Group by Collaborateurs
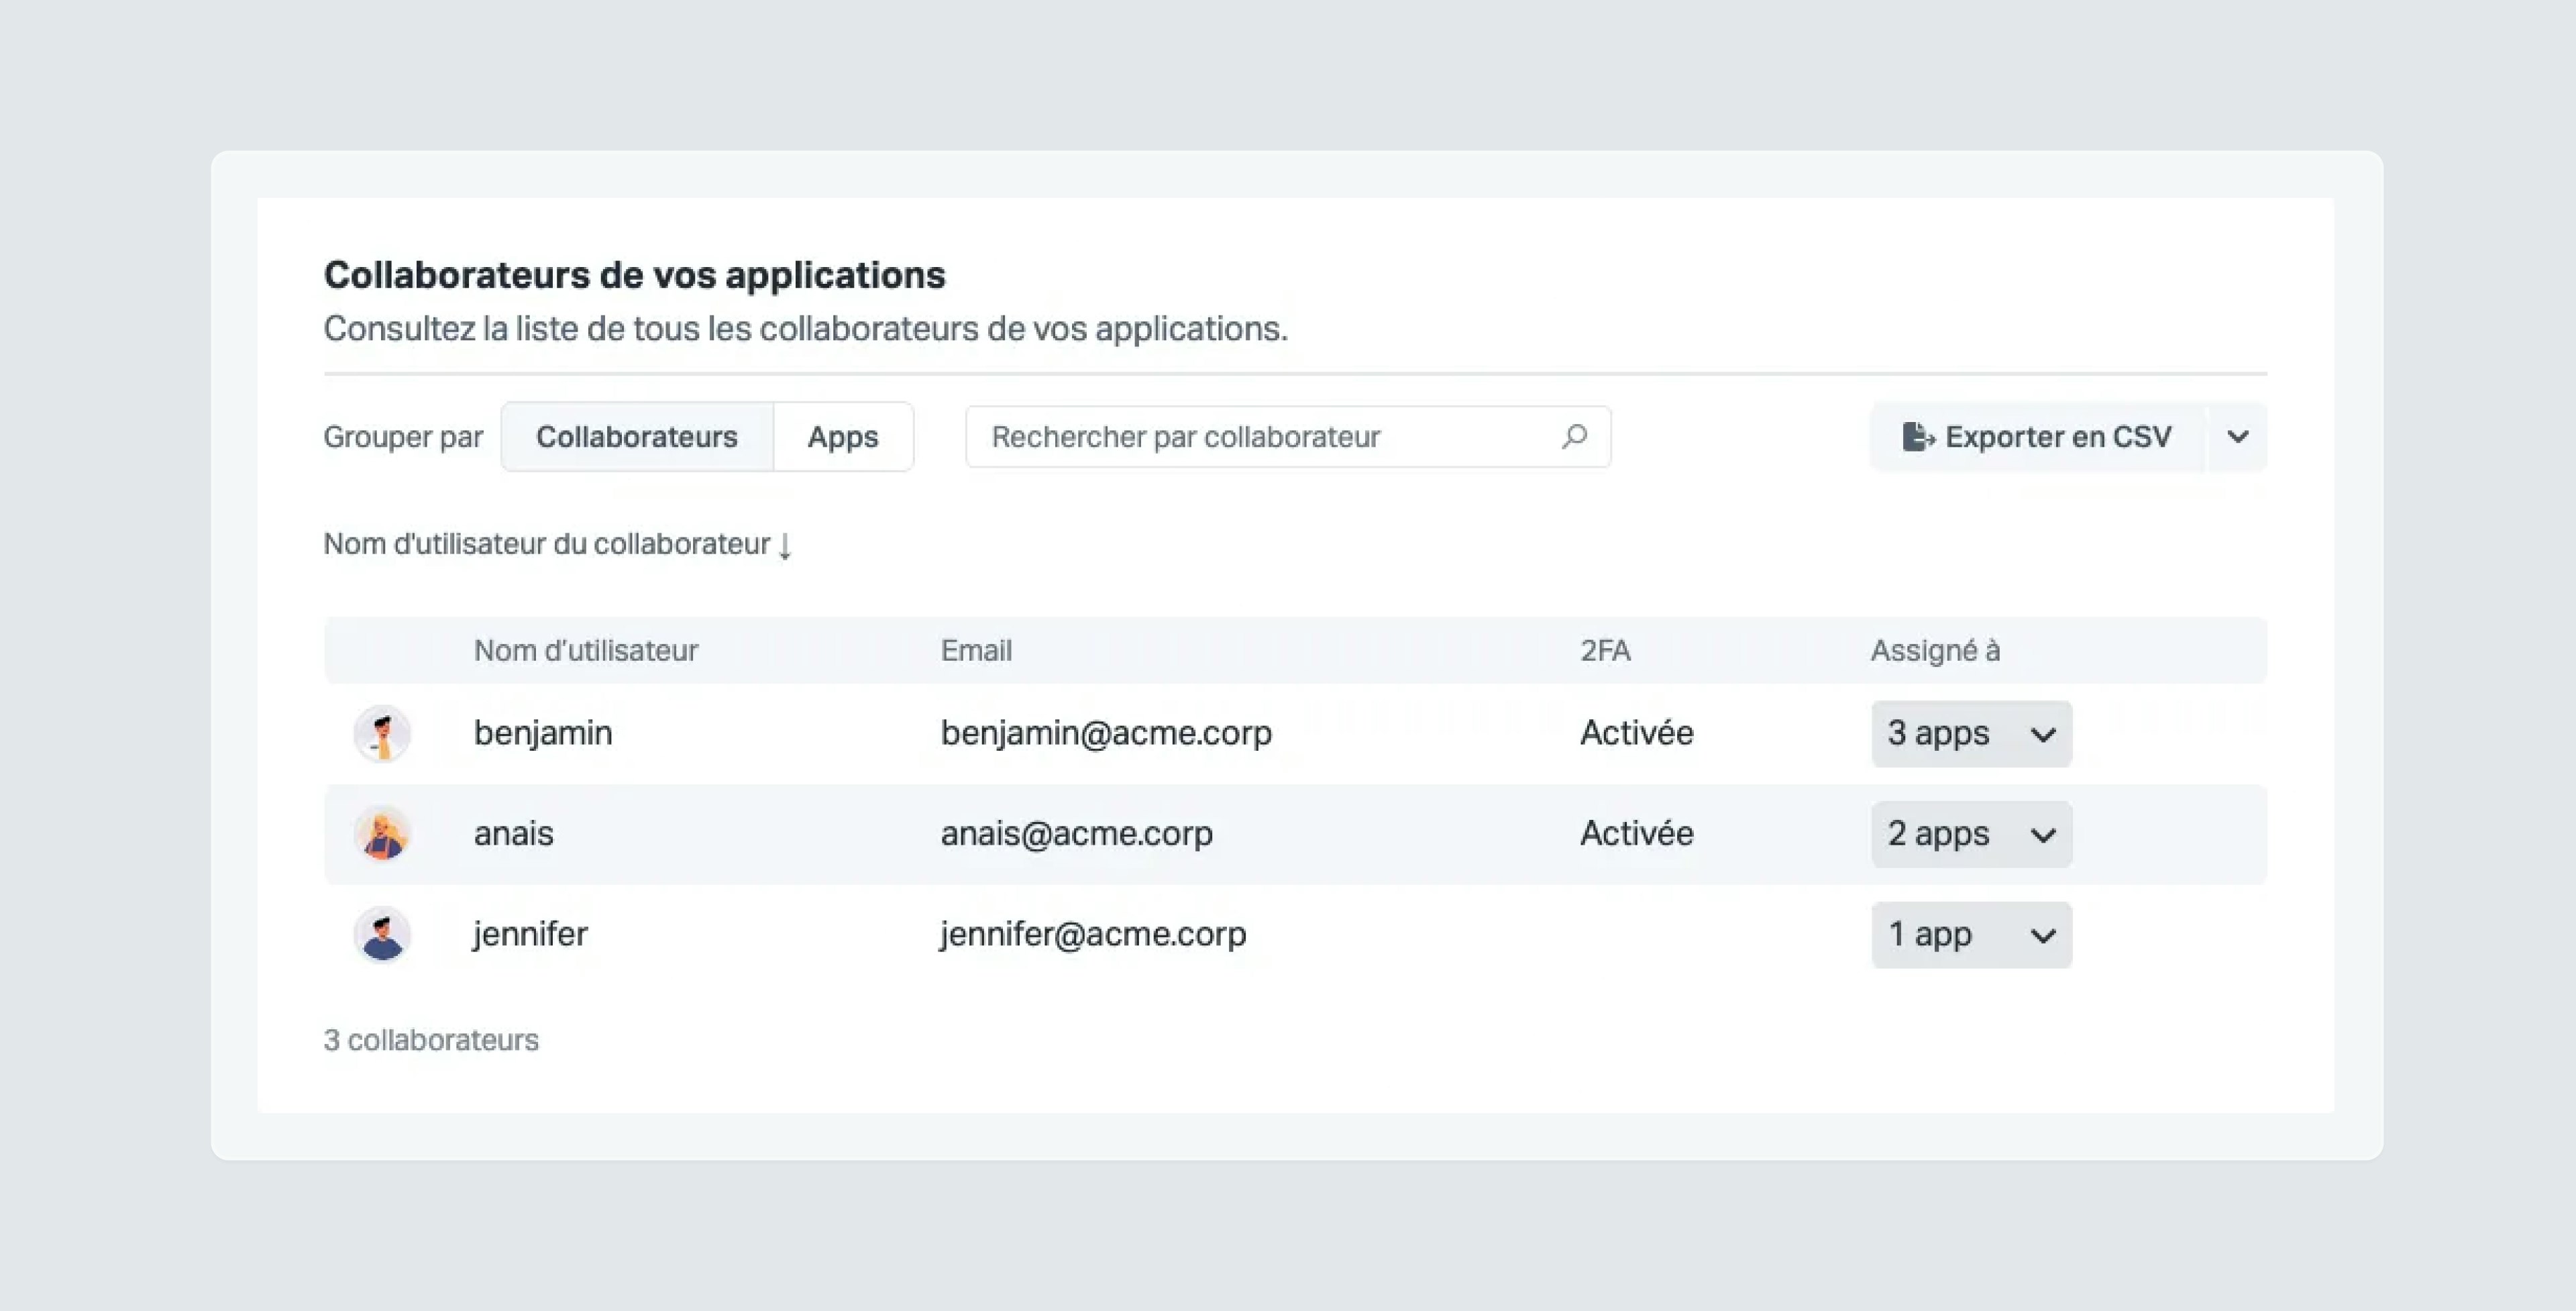Screen dimensions: 2576x1311 (637, 437)
